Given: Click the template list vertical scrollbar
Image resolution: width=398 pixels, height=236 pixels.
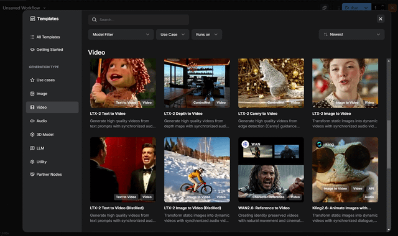Looking at the screenshot, I should point(389,144).
